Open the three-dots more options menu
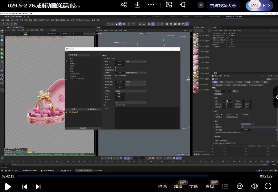Viewport: 278px width, 192px height. pyautogui.click(x=151, y=5)
